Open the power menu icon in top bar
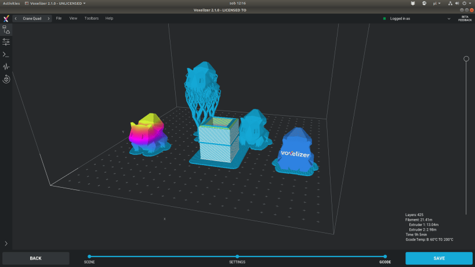 (x=465, y=3)
